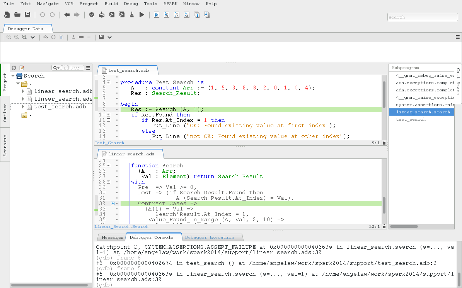
Task: Click the Project view filter field
Action: [68, 67]
